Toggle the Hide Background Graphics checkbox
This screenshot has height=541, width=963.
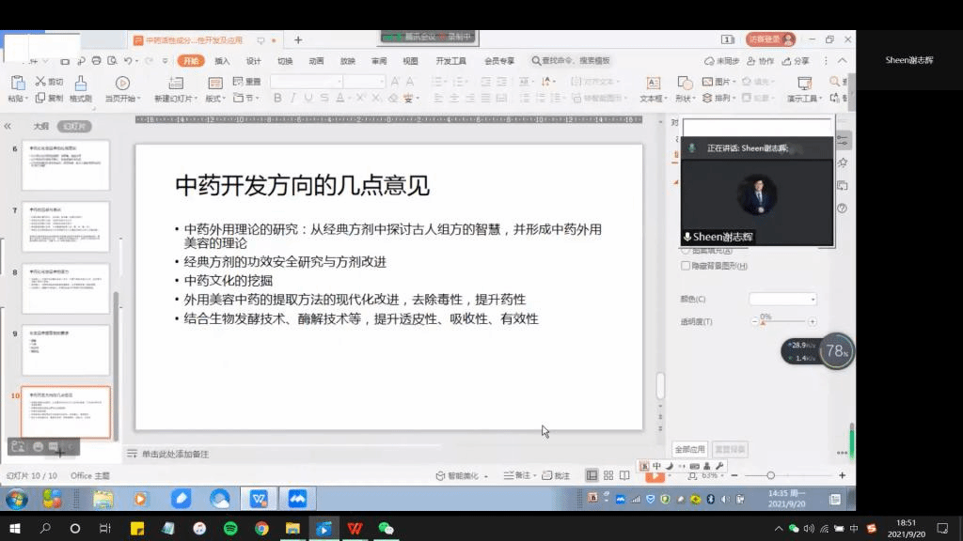tap(686, 266)
